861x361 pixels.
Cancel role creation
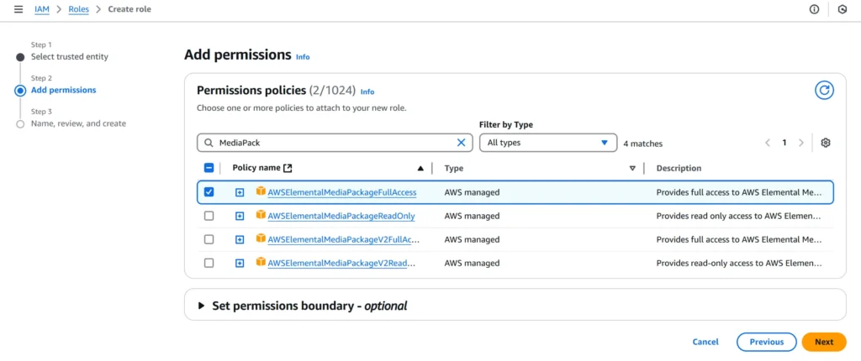tap(705, 342)
